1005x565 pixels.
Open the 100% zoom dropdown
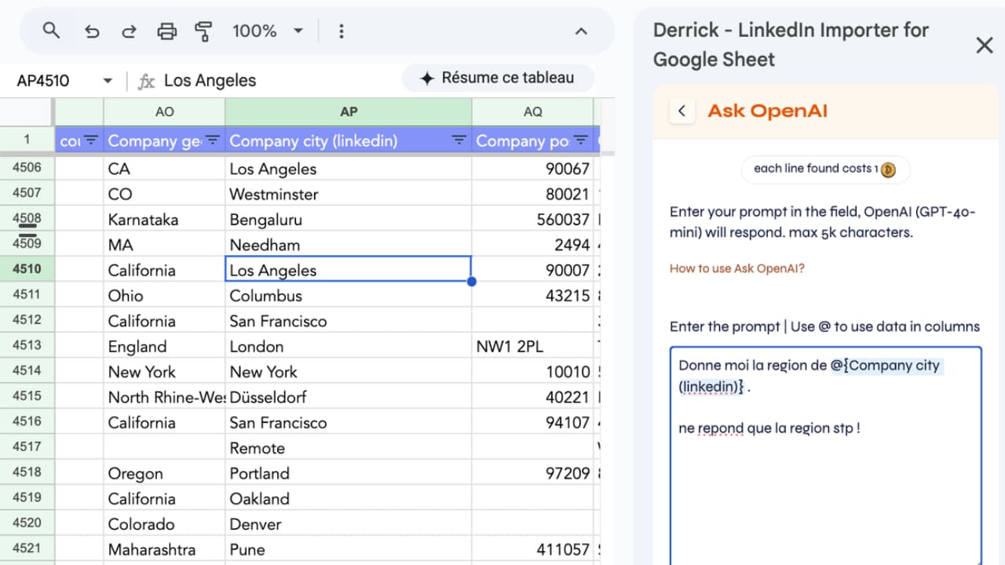[267, 31]
